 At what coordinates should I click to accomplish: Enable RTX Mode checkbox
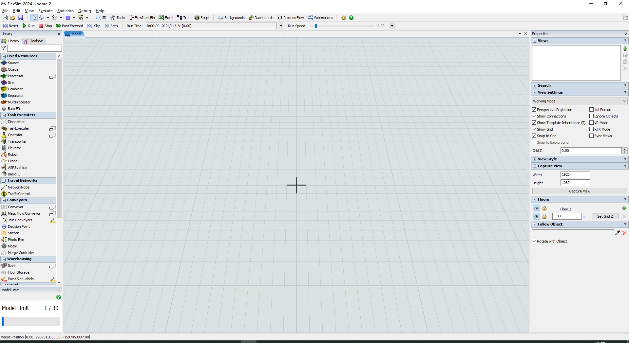pos(592,129)
